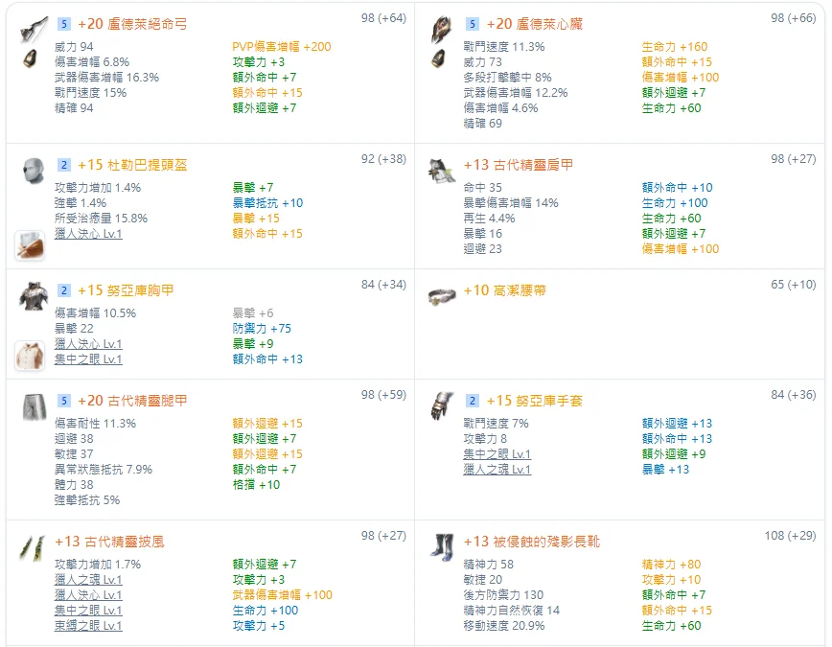Click the 盧德萊心魔 item icon
The height and width of the screenshot is (647, 832).
tap(443, 29)
